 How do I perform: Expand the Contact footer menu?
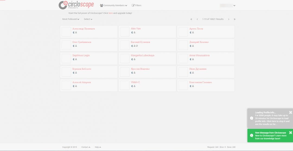(x=86, y=147)
